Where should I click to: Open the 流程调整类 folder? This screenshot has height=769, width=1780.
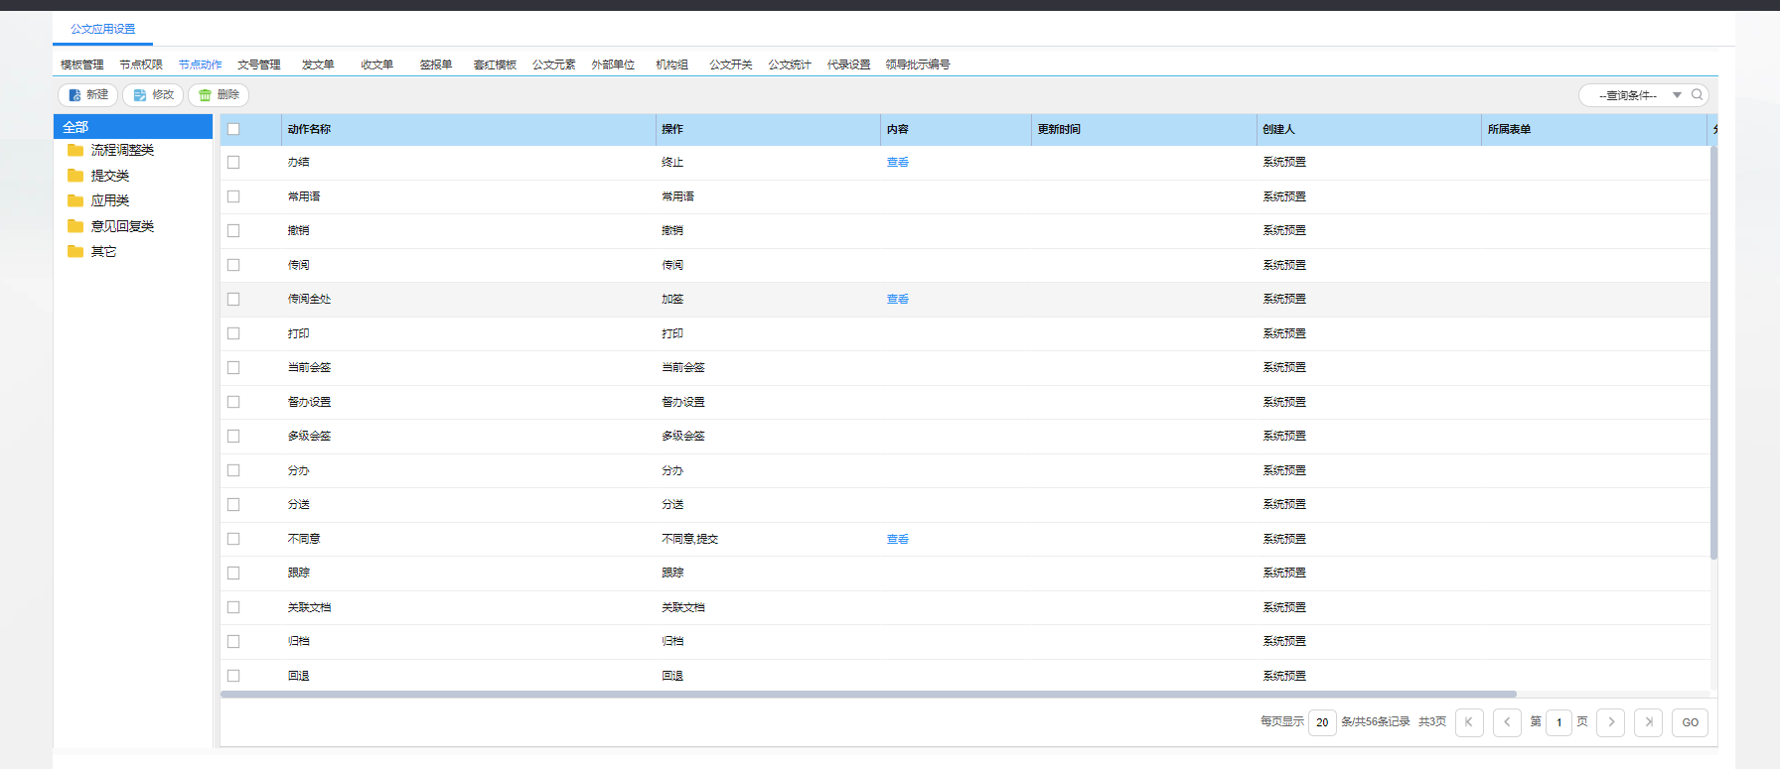click(121, 150)
